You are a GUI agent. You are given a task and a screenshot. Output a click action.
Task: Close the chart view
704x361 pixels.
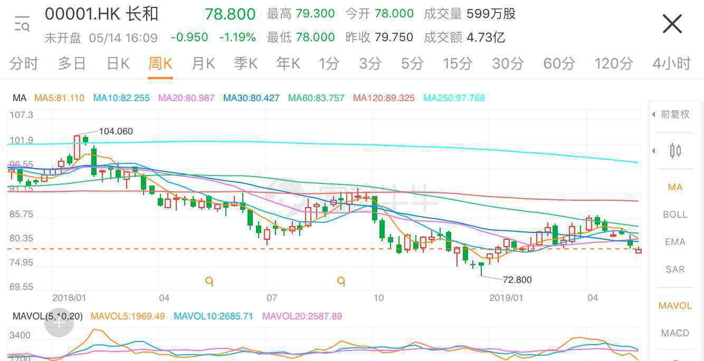pos(672,24)
